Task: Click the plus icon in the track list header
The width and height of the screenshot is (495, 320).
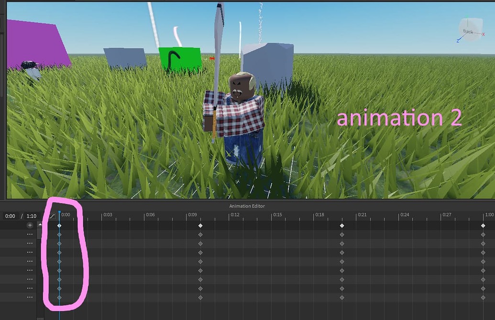Action: coord(30,225)
